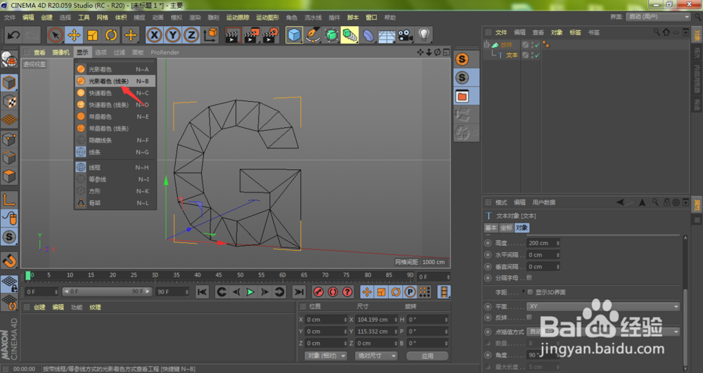Screen dimensions: 703x373
Task: Add a floor environment object
Action: (387, 35)
